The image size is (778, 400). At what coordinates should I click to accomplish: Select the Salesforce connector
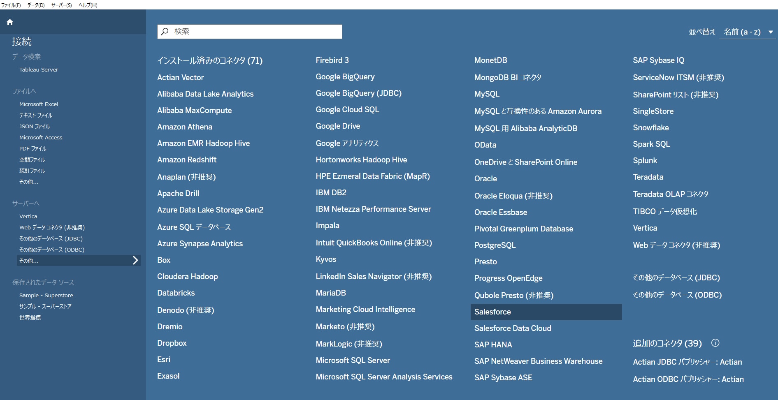(x=492, y=312)
